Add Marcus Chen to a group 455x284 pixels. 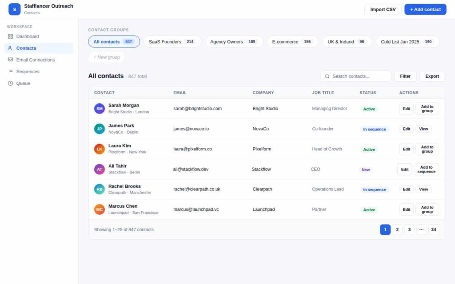(x=427, y=209)
